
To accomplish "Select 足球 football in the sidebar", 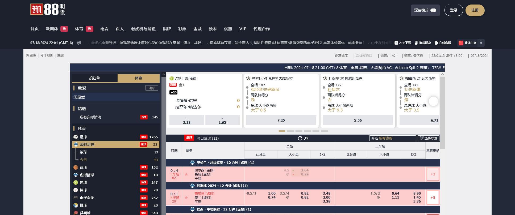I will [x=116, y=137].
